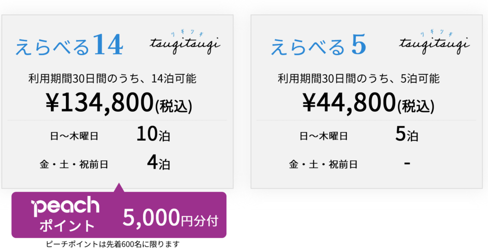Click the 10泊 weekday count in the えらべる14 card
The image size is (488, 250).
click(x=153, y=135)
